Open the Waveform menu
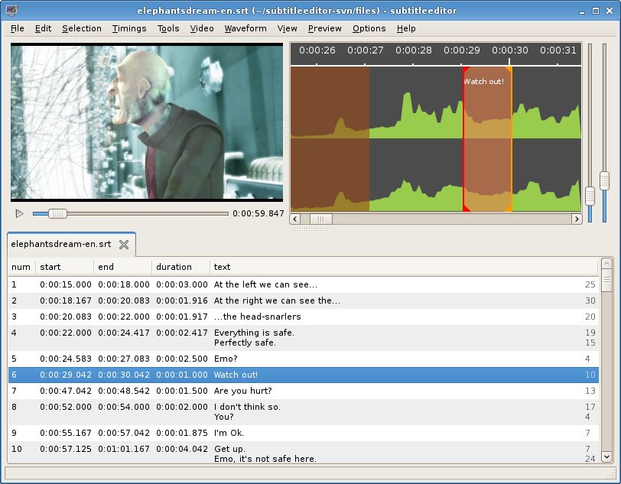Viewport: 621px width, 484px height. pos(245,28)
